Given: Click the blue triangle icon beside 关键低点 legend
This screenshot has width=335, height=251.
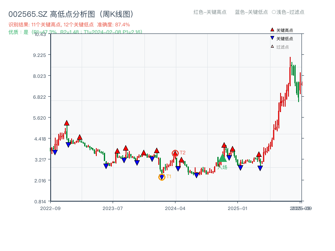Looking at the screenshot, I should tap(272, 38).
